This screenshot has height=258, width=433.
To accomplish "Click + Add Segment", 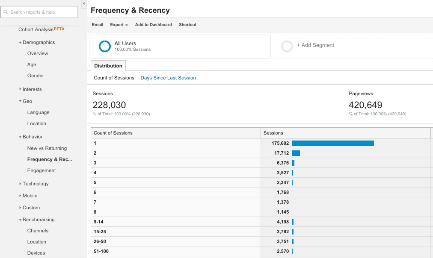I will 315,45.
